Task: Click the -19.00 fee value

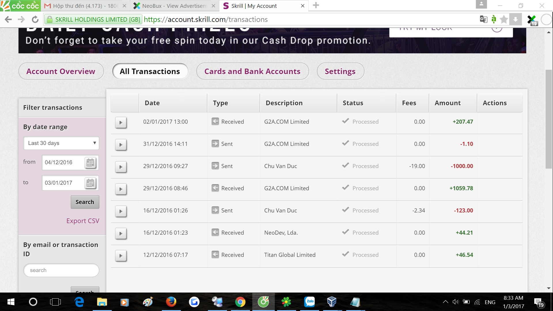Action: [x=417, y=166]
